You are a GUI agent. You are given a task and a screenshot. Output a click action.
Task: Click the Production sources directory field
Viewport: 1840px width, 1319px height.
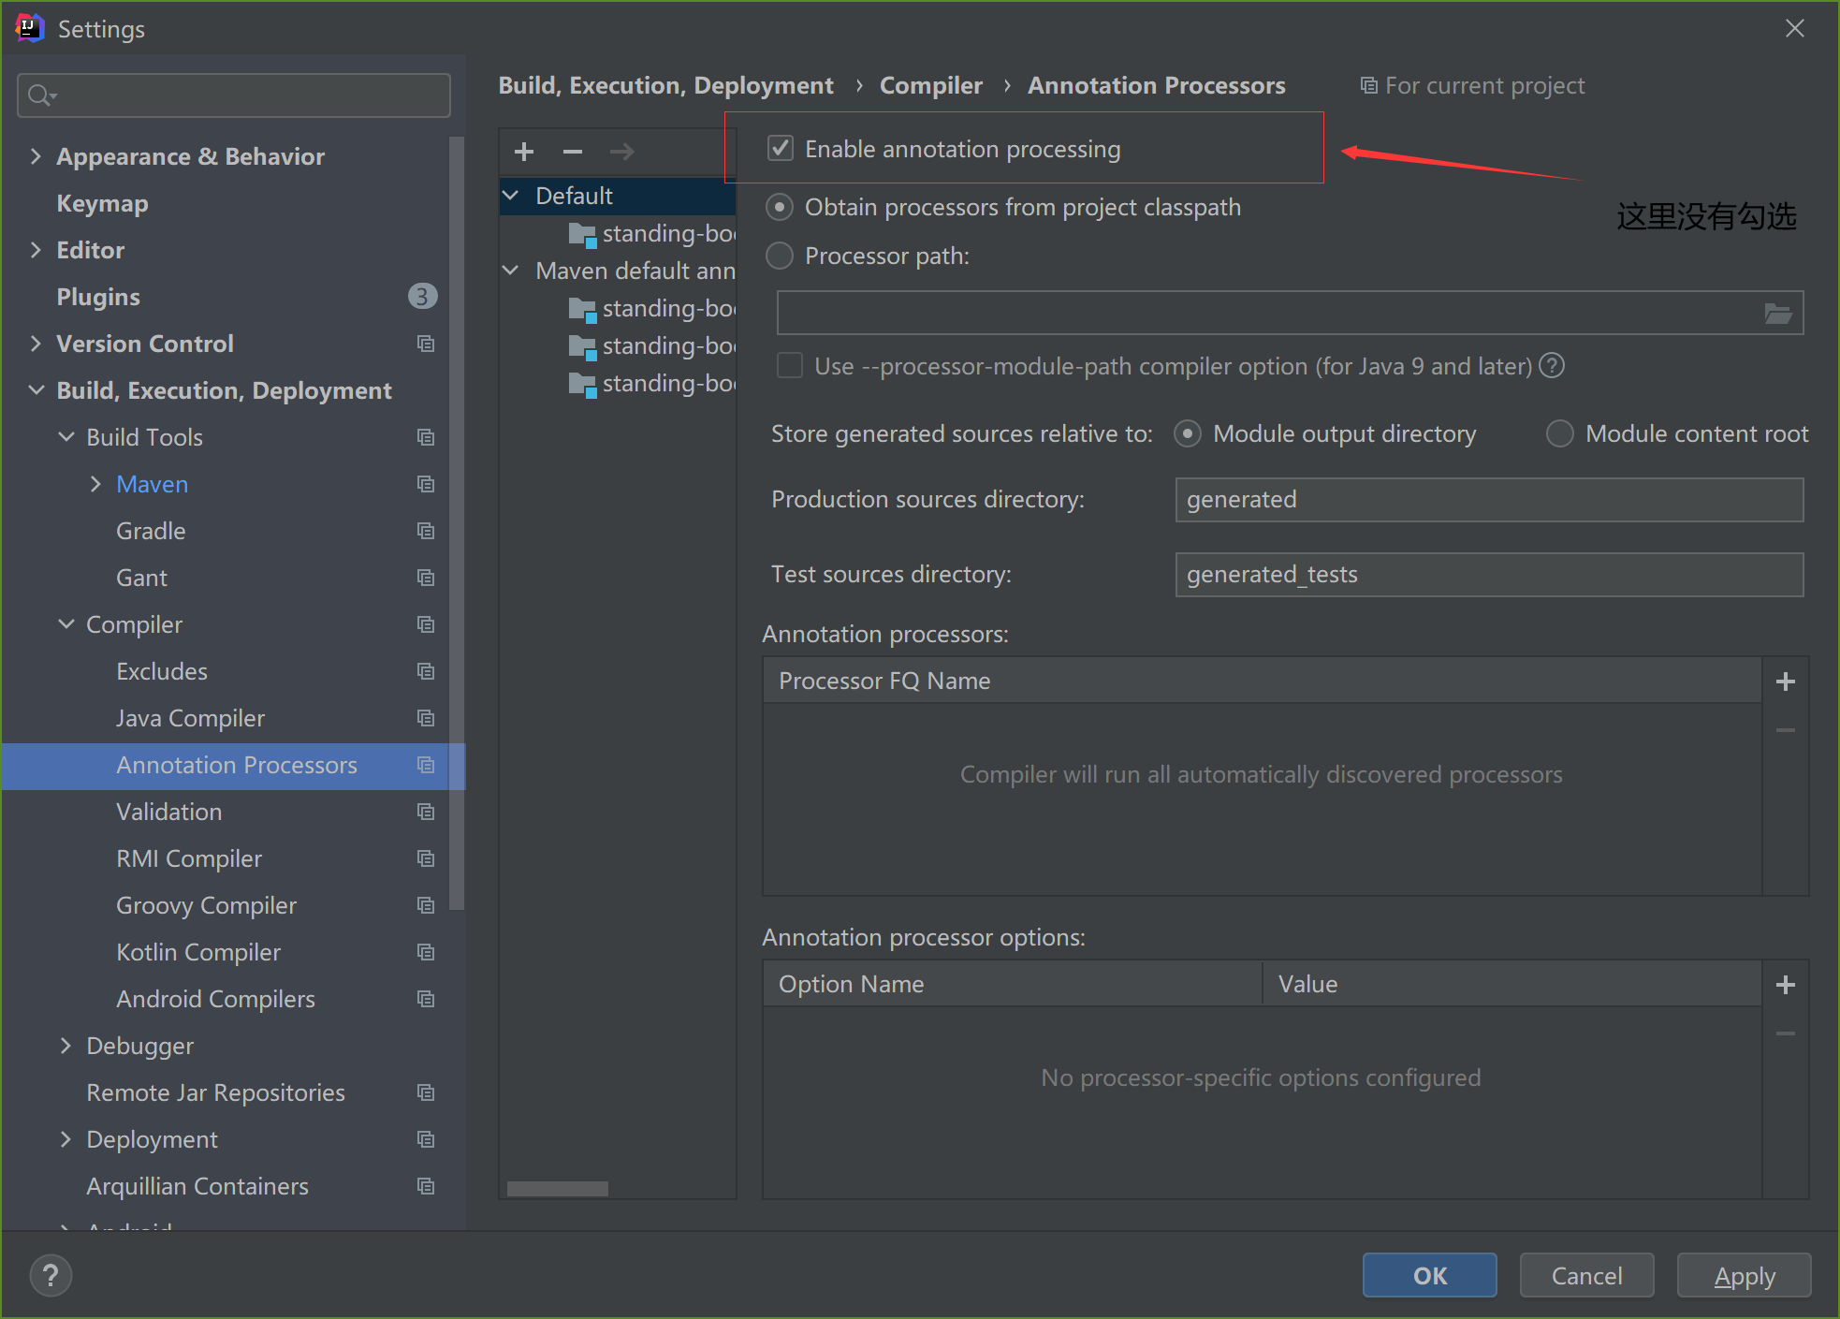click(1488, 500)
